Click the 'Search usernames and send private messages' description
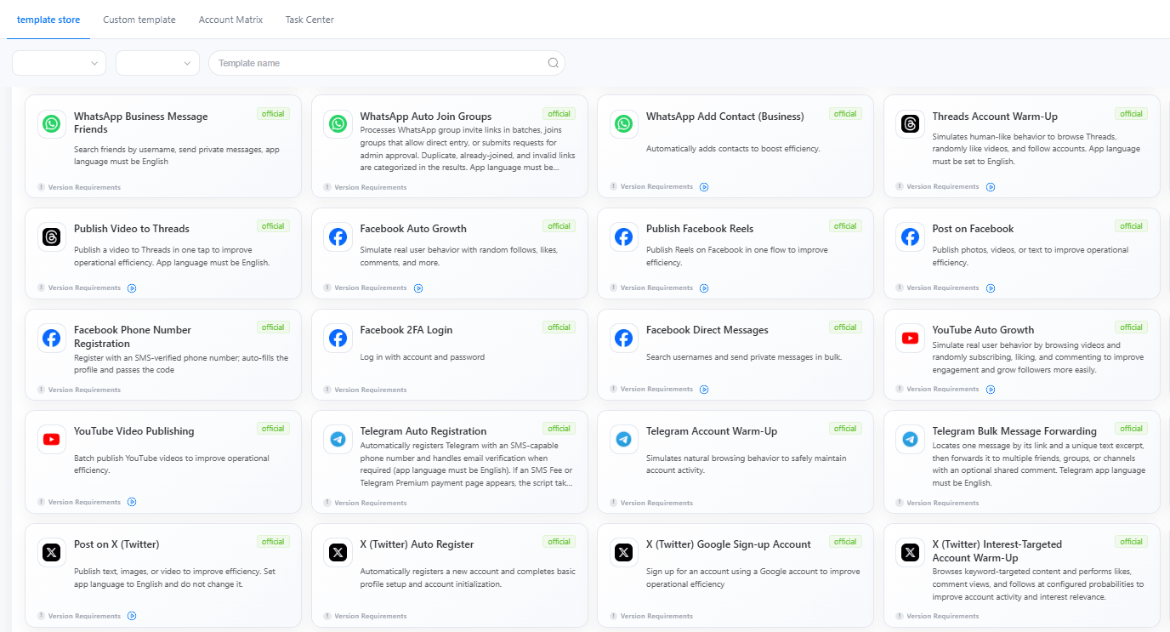1170x632 pixels. coord(744,357)
